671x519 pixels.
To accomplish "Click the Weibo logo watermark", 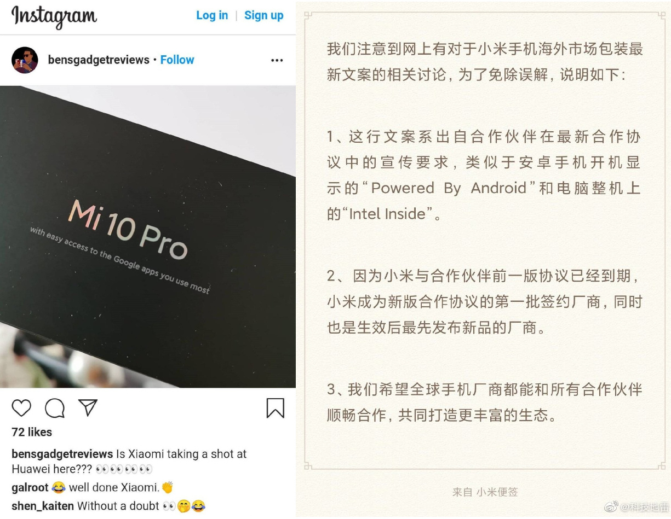I will tap(611, 507).
